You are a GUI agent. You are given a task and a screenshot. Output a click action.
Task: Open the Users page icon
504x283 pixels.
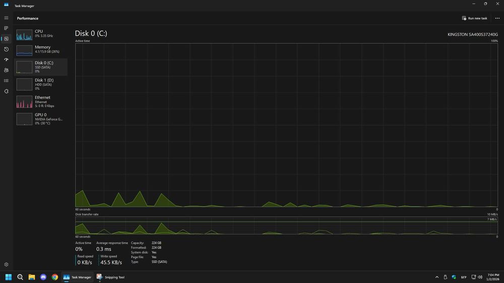click(x=6, y=70)
